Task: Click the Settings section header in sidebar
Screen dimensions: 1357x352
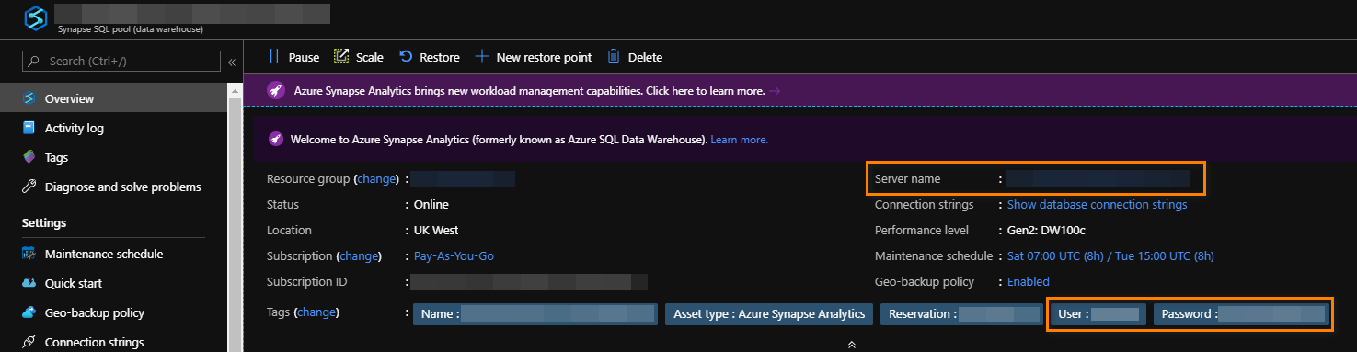Action: pos(44,222)
